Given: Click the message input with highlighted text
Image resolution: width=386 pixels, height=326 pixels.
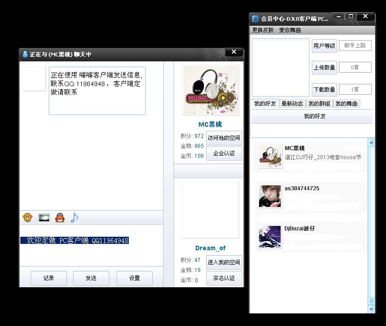Looking at the screenshot, I should pyautogui.click(x=91, y=245).
